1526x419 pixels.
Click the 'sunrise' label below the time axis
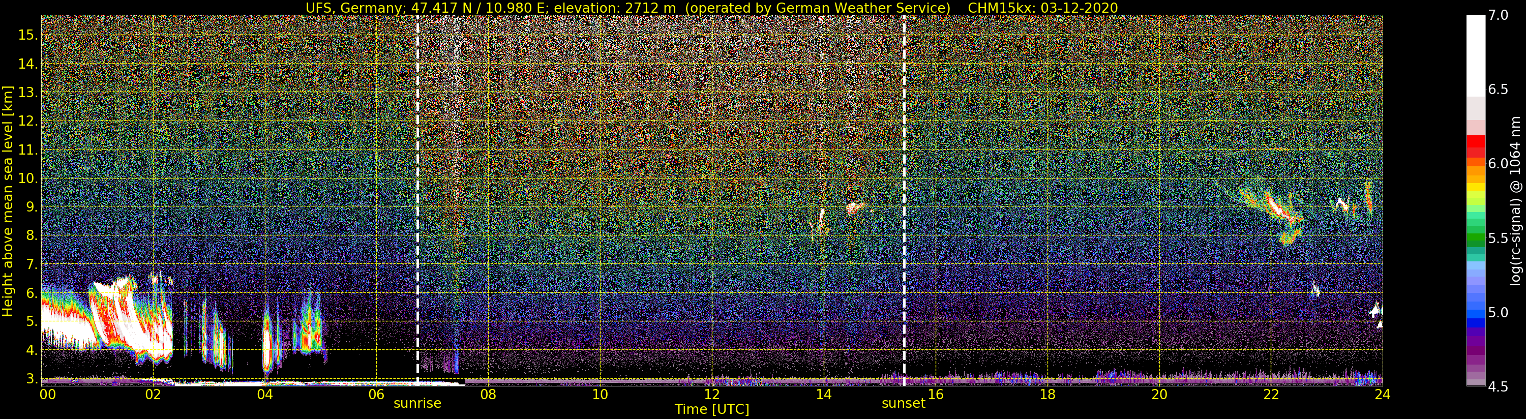point(417,404)
